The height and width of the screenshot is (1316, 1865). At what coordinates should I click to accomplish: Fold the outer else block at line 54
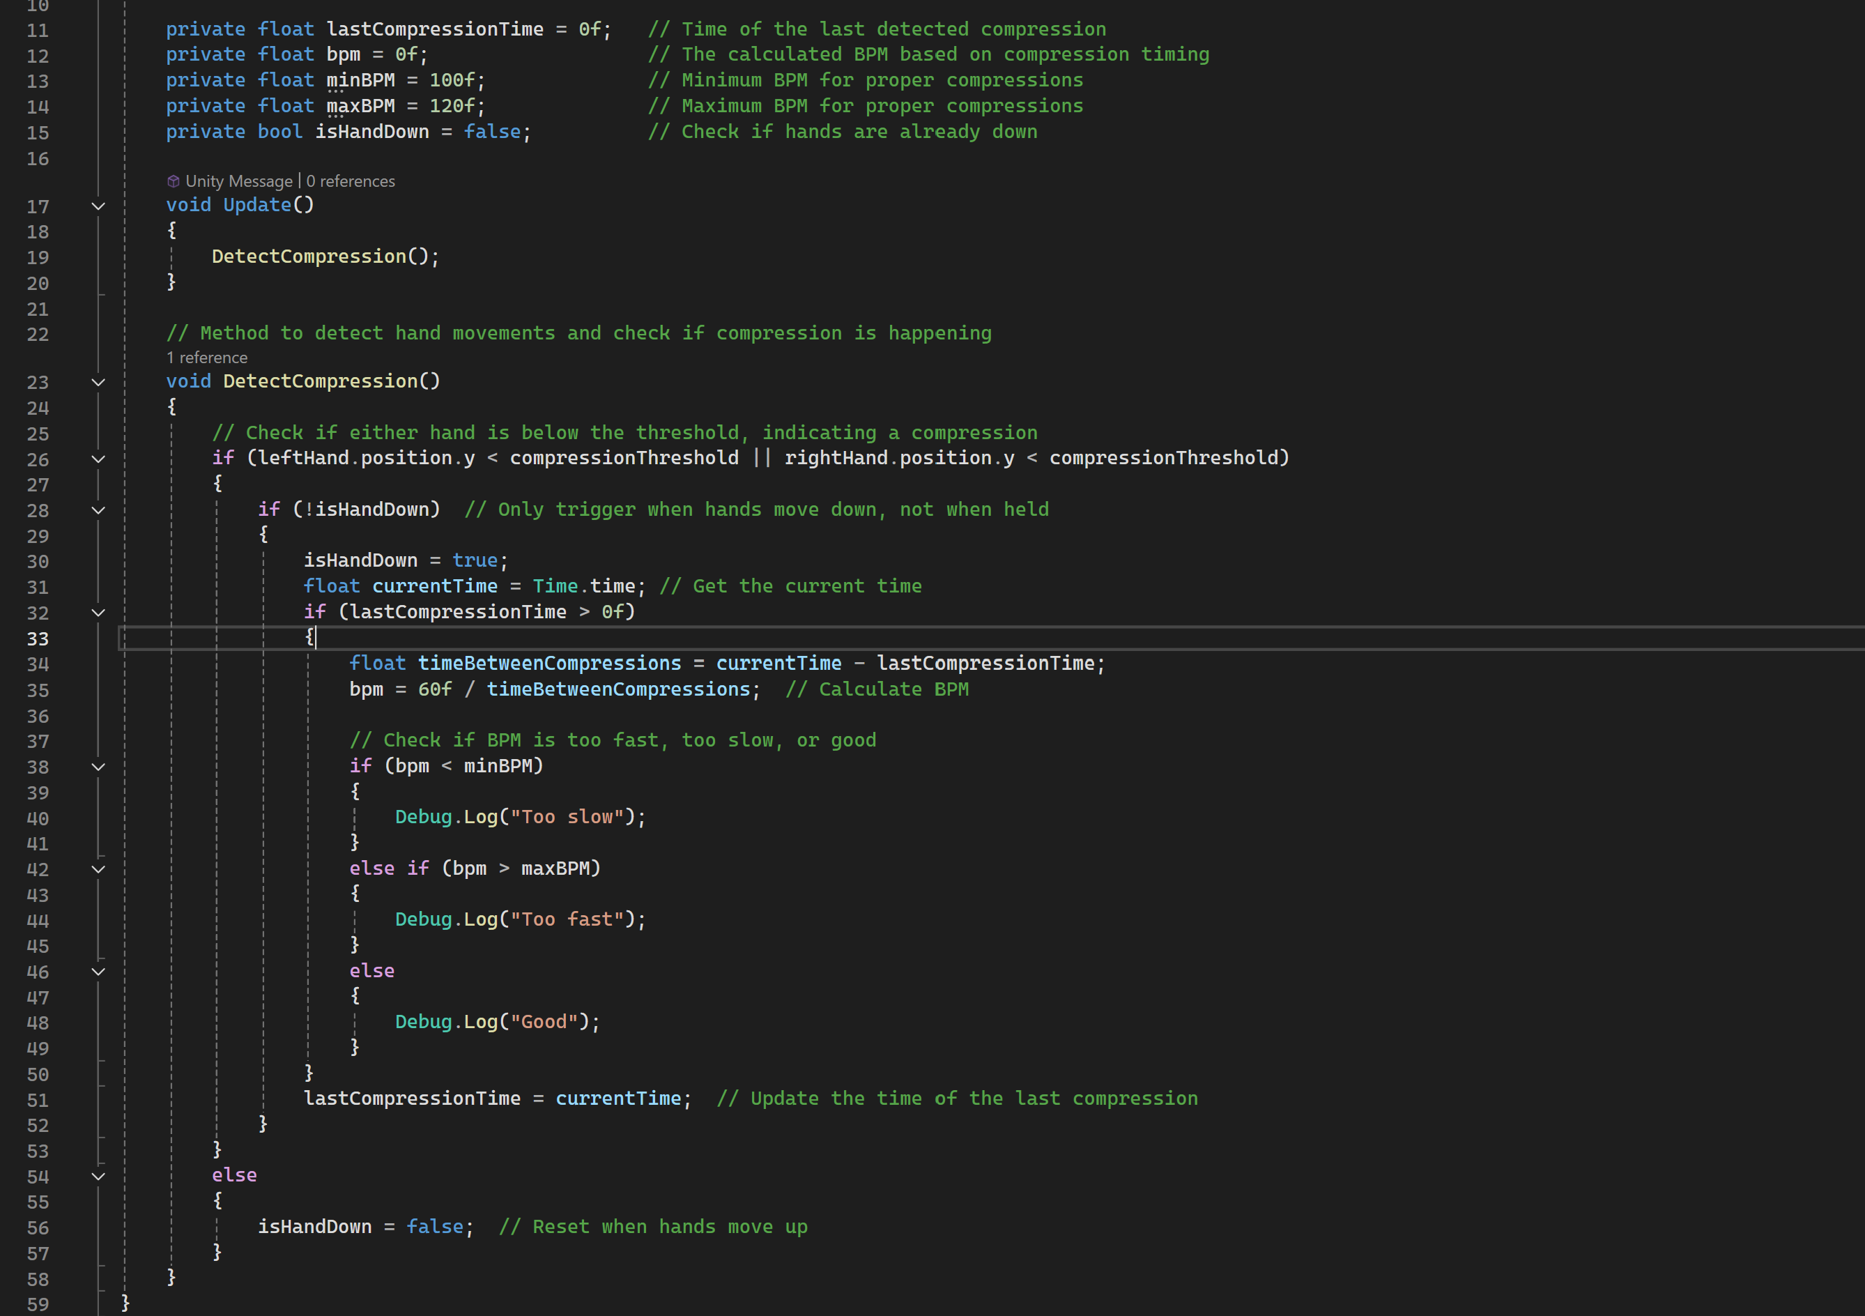point(98,1177)
